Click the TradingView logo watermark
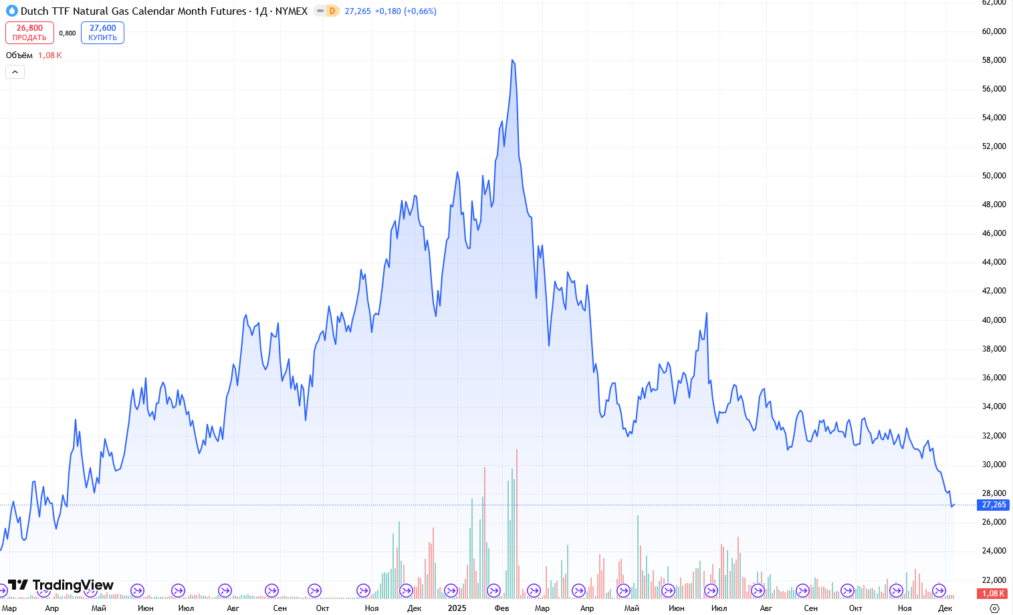The image size is (1013, 615). pos(61,586)
